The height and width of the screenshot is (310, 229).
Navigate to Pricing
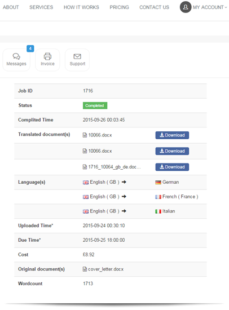(120, 7)
